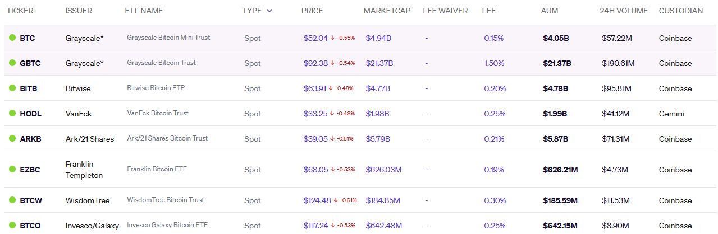Click the green status dot beside BTC
Screen dimensions: 718x234
click(x=12, y=38)
